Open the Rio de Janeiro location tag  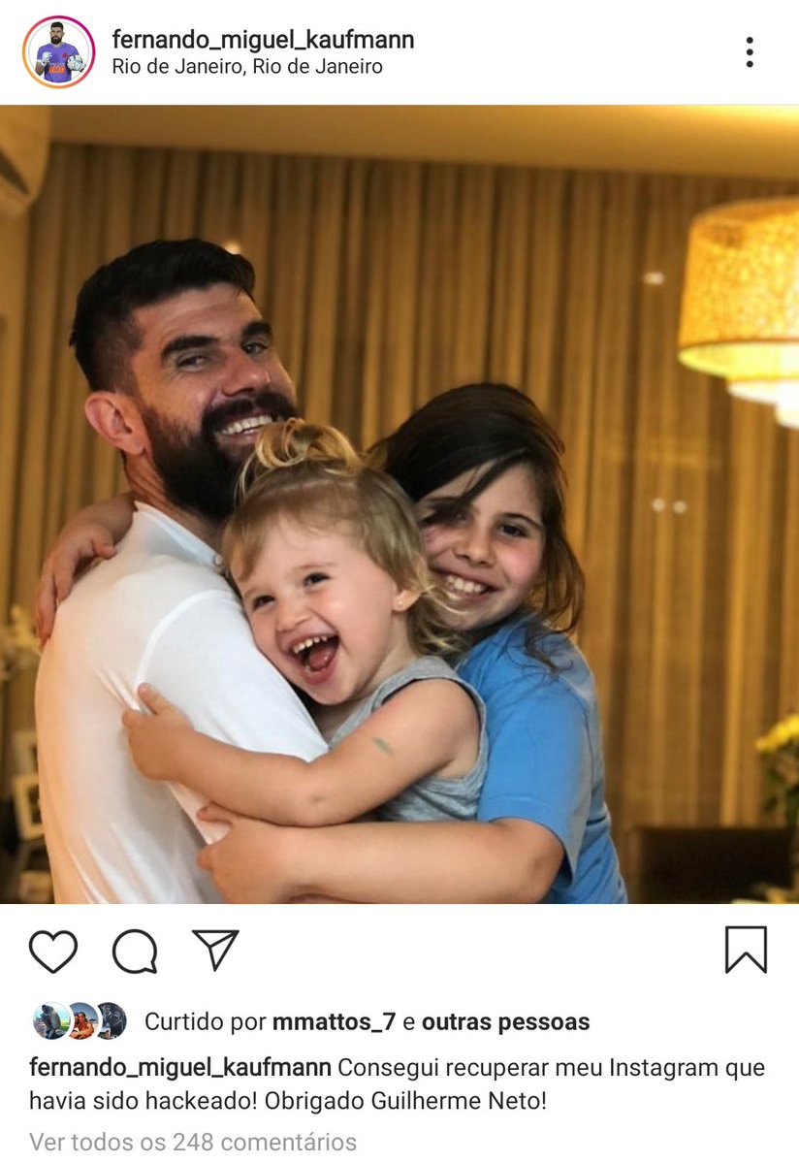(247, 67)
